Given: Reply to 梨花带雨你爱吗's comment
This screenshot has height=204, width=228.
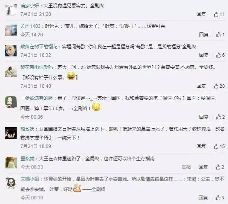Looking at the screenshot, I should (201, 86).
